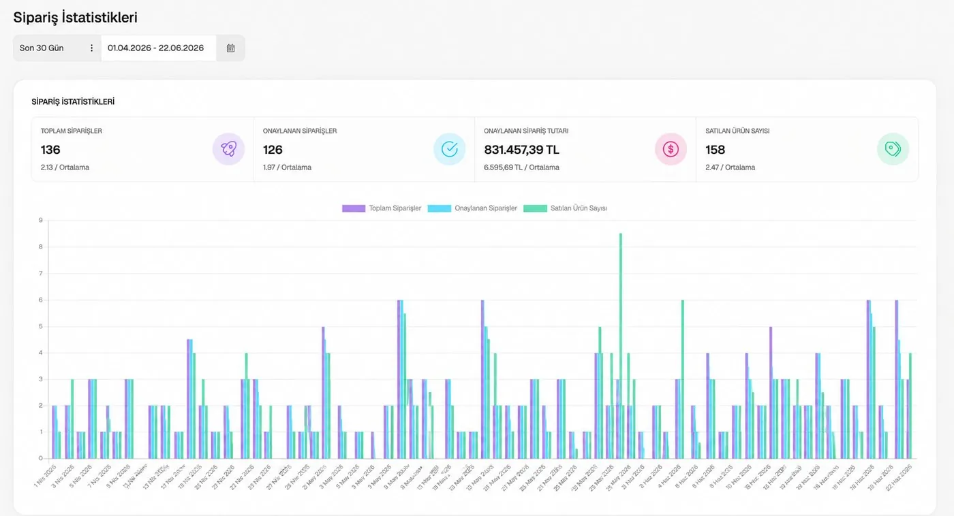Toggle the Satılan Ürün Sayısı legend series
The image size is (954, 516).
(565, 208)
